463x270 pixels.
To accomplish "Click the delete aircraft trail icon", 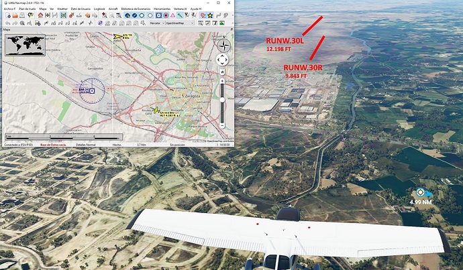I will [71, 15].
